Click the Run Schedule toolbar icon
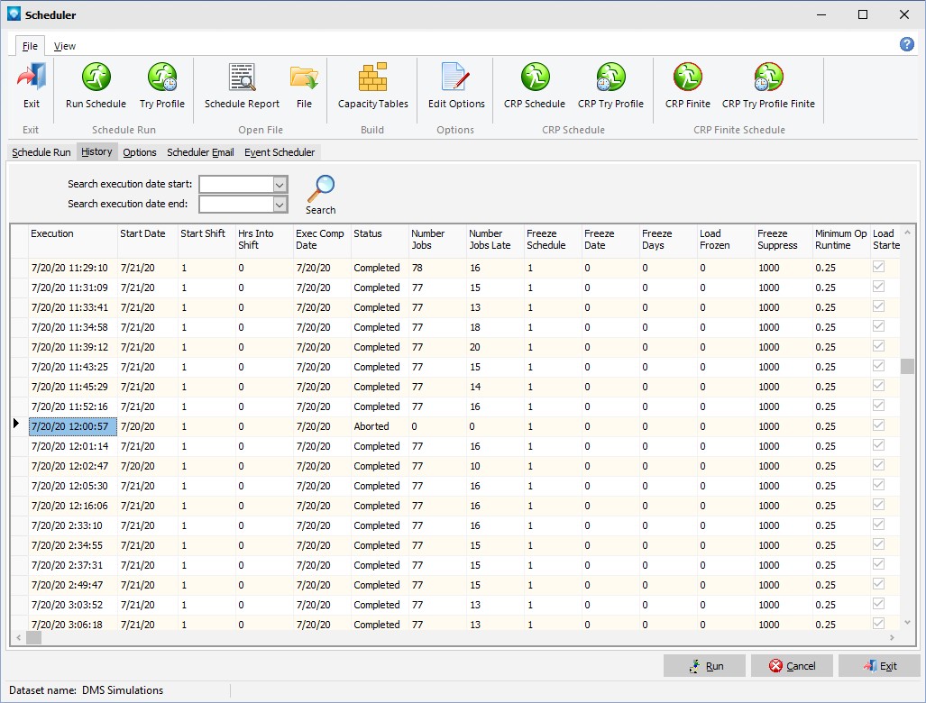Screen dimensions: 926x703 [x=96, y=78]
